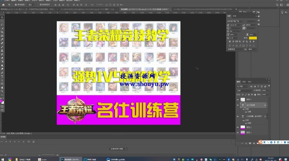Switch to the Channels tab in Layers panel

click(244, 82)
